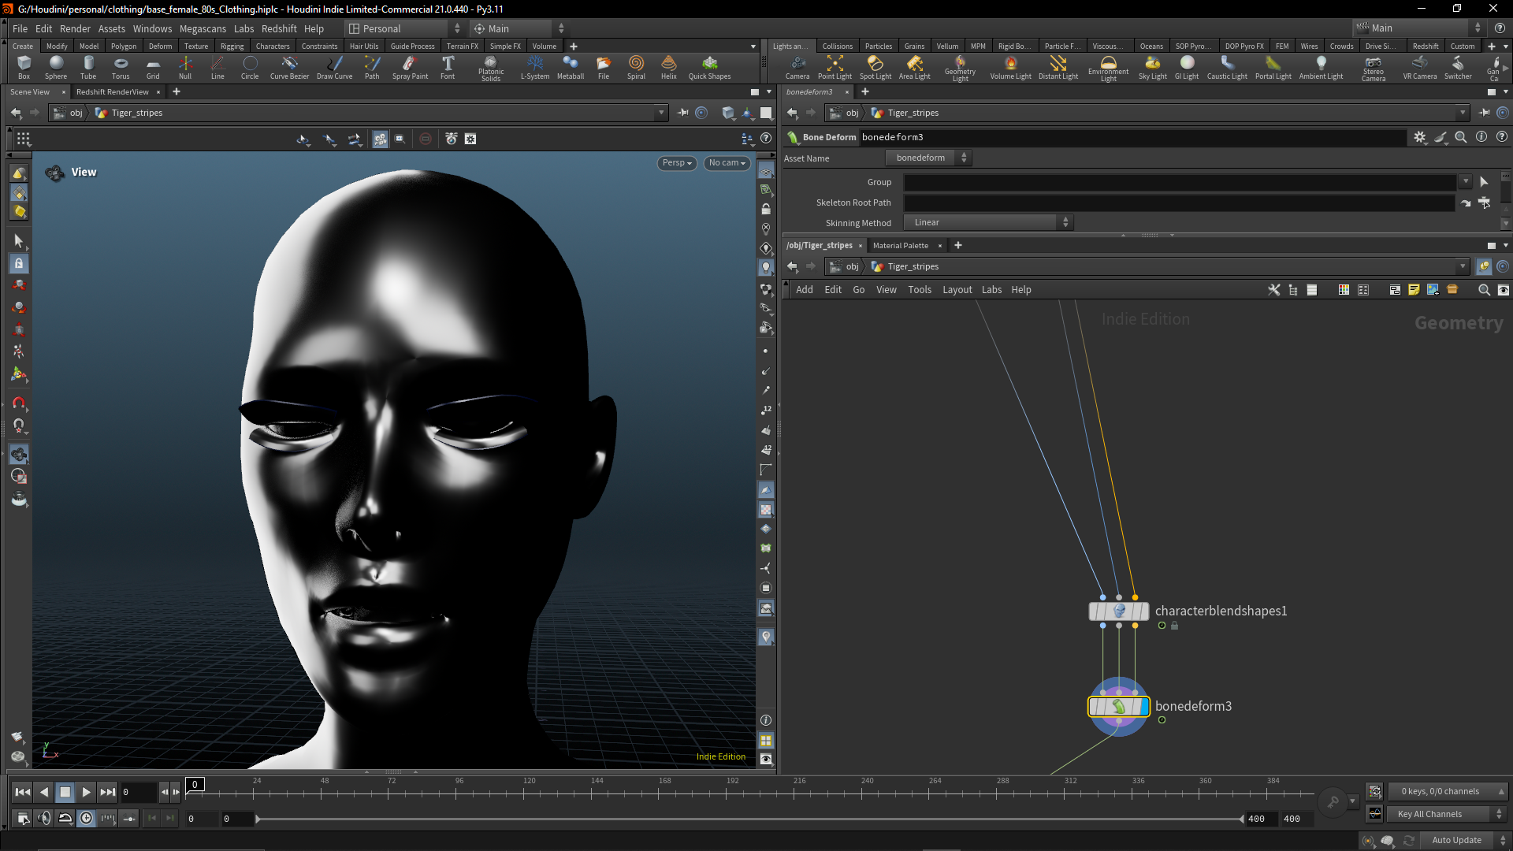
Task: Open the Skinning Method dropdown
Action: click(x=988, y=223)
